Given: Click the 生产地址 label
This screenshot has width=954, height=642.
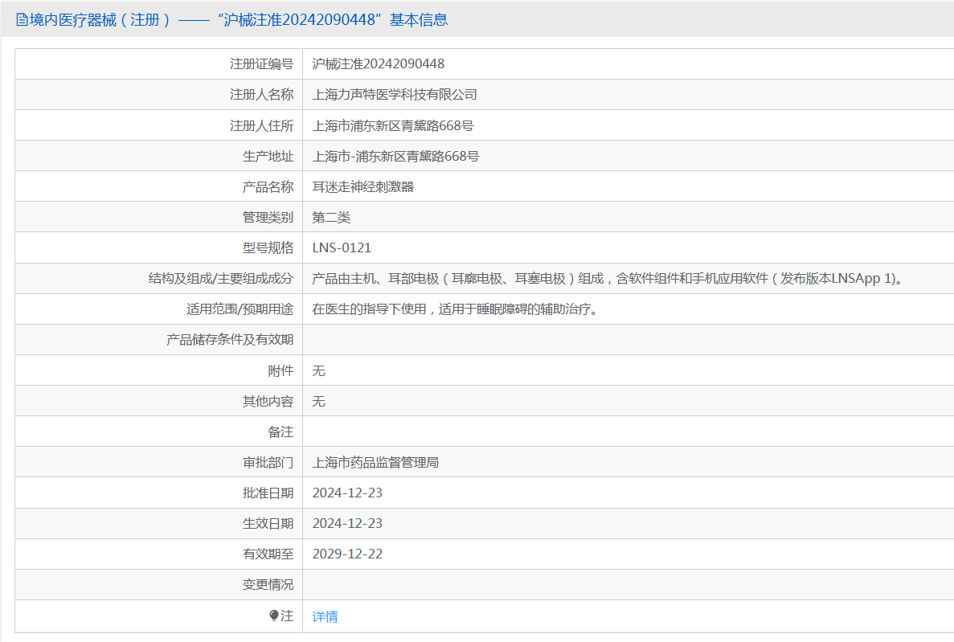Looking at the screenshot, I should click(x=268, y=156).
